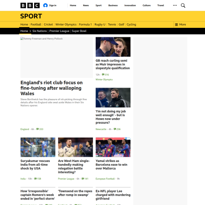Open GB reach curling semi headline
Image resolution: width=205 pixels, height=205 pixels.
pyautogui.click(x=113, y=64)
